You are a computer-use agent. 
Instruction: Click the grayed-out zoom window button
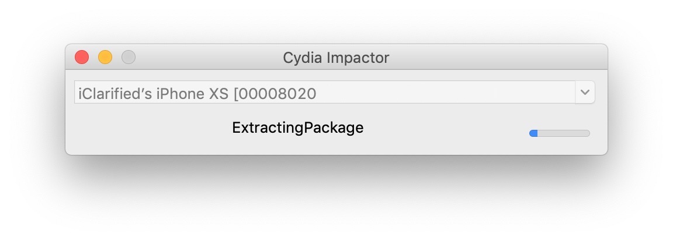(129, 57)
